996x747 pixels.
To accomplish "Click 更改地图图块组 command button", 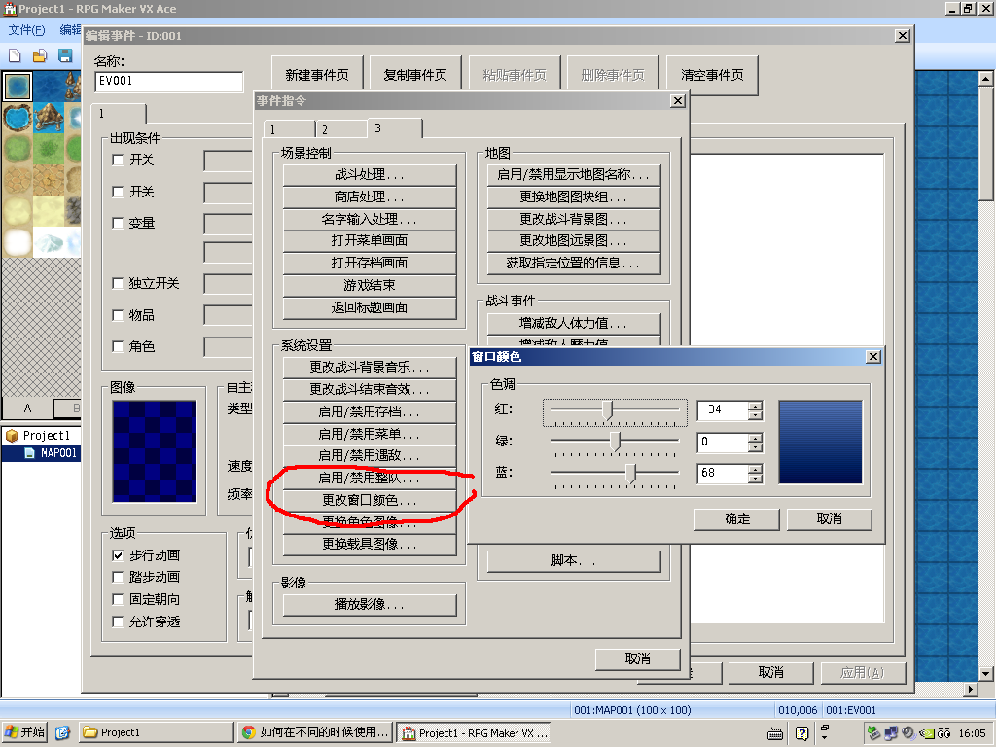I will [x=574, y=196].
